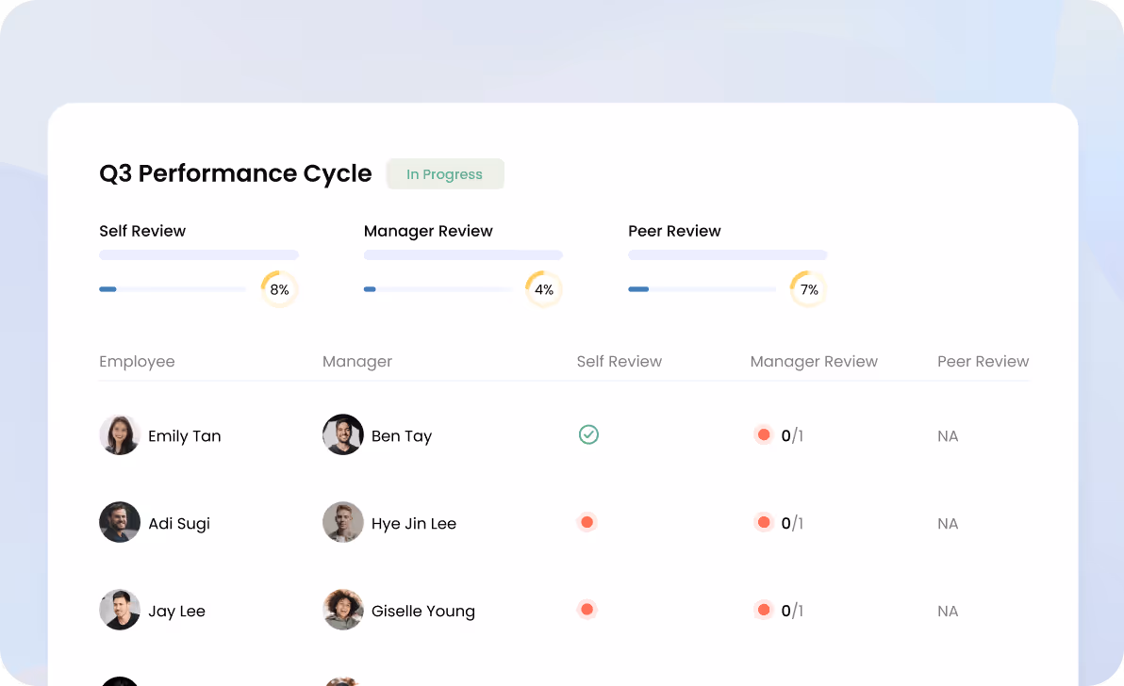Screen dimensions: 1124x686
Task: Open Adi Sugi's profile photo
Action: point(120,522)
